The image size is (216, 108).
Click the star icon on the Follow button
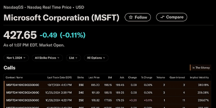pyautogui.click(x=131, y=17)
